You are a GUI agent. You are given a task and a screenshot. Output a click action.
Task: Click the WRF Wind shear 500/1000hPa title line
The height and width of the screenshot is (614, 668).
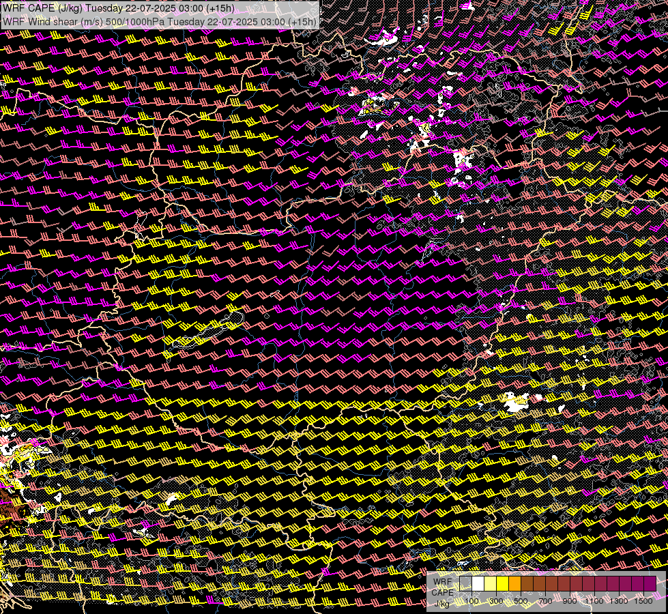coord(160,22)
